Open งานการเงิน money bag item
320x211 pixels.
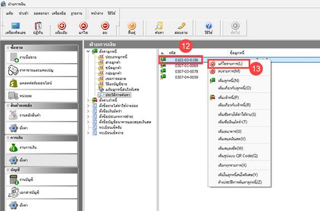[42, 147]
